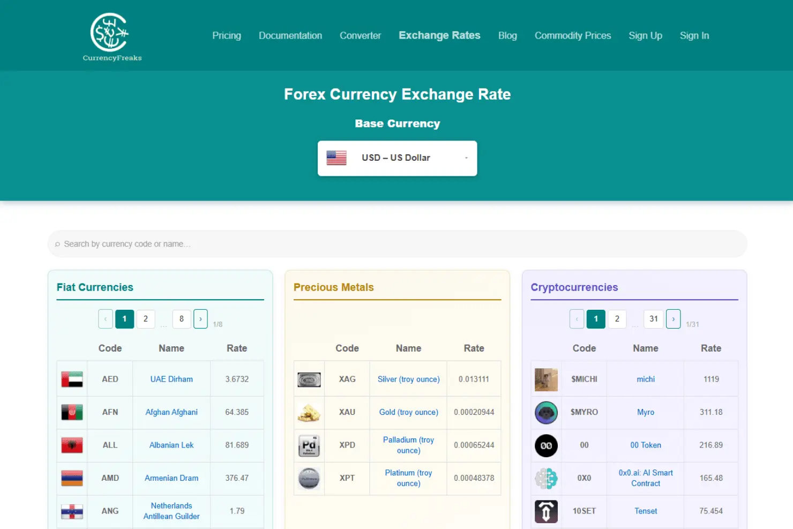Click the Armenia flag icon
The width and height of the screenshot is (793, 529).
72,478
